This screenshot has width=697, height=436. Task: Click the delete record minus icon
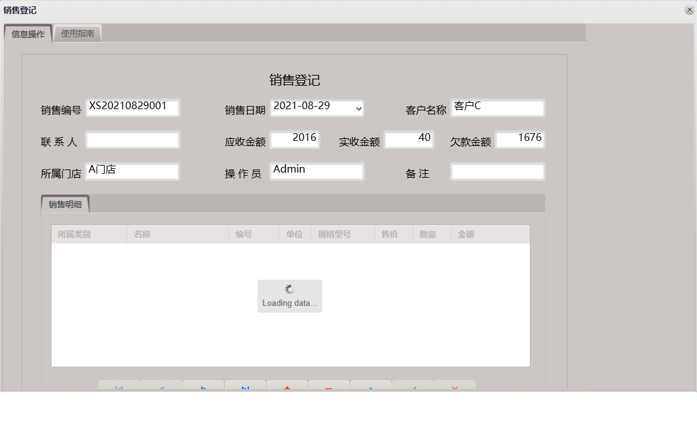tap(329, 386)
